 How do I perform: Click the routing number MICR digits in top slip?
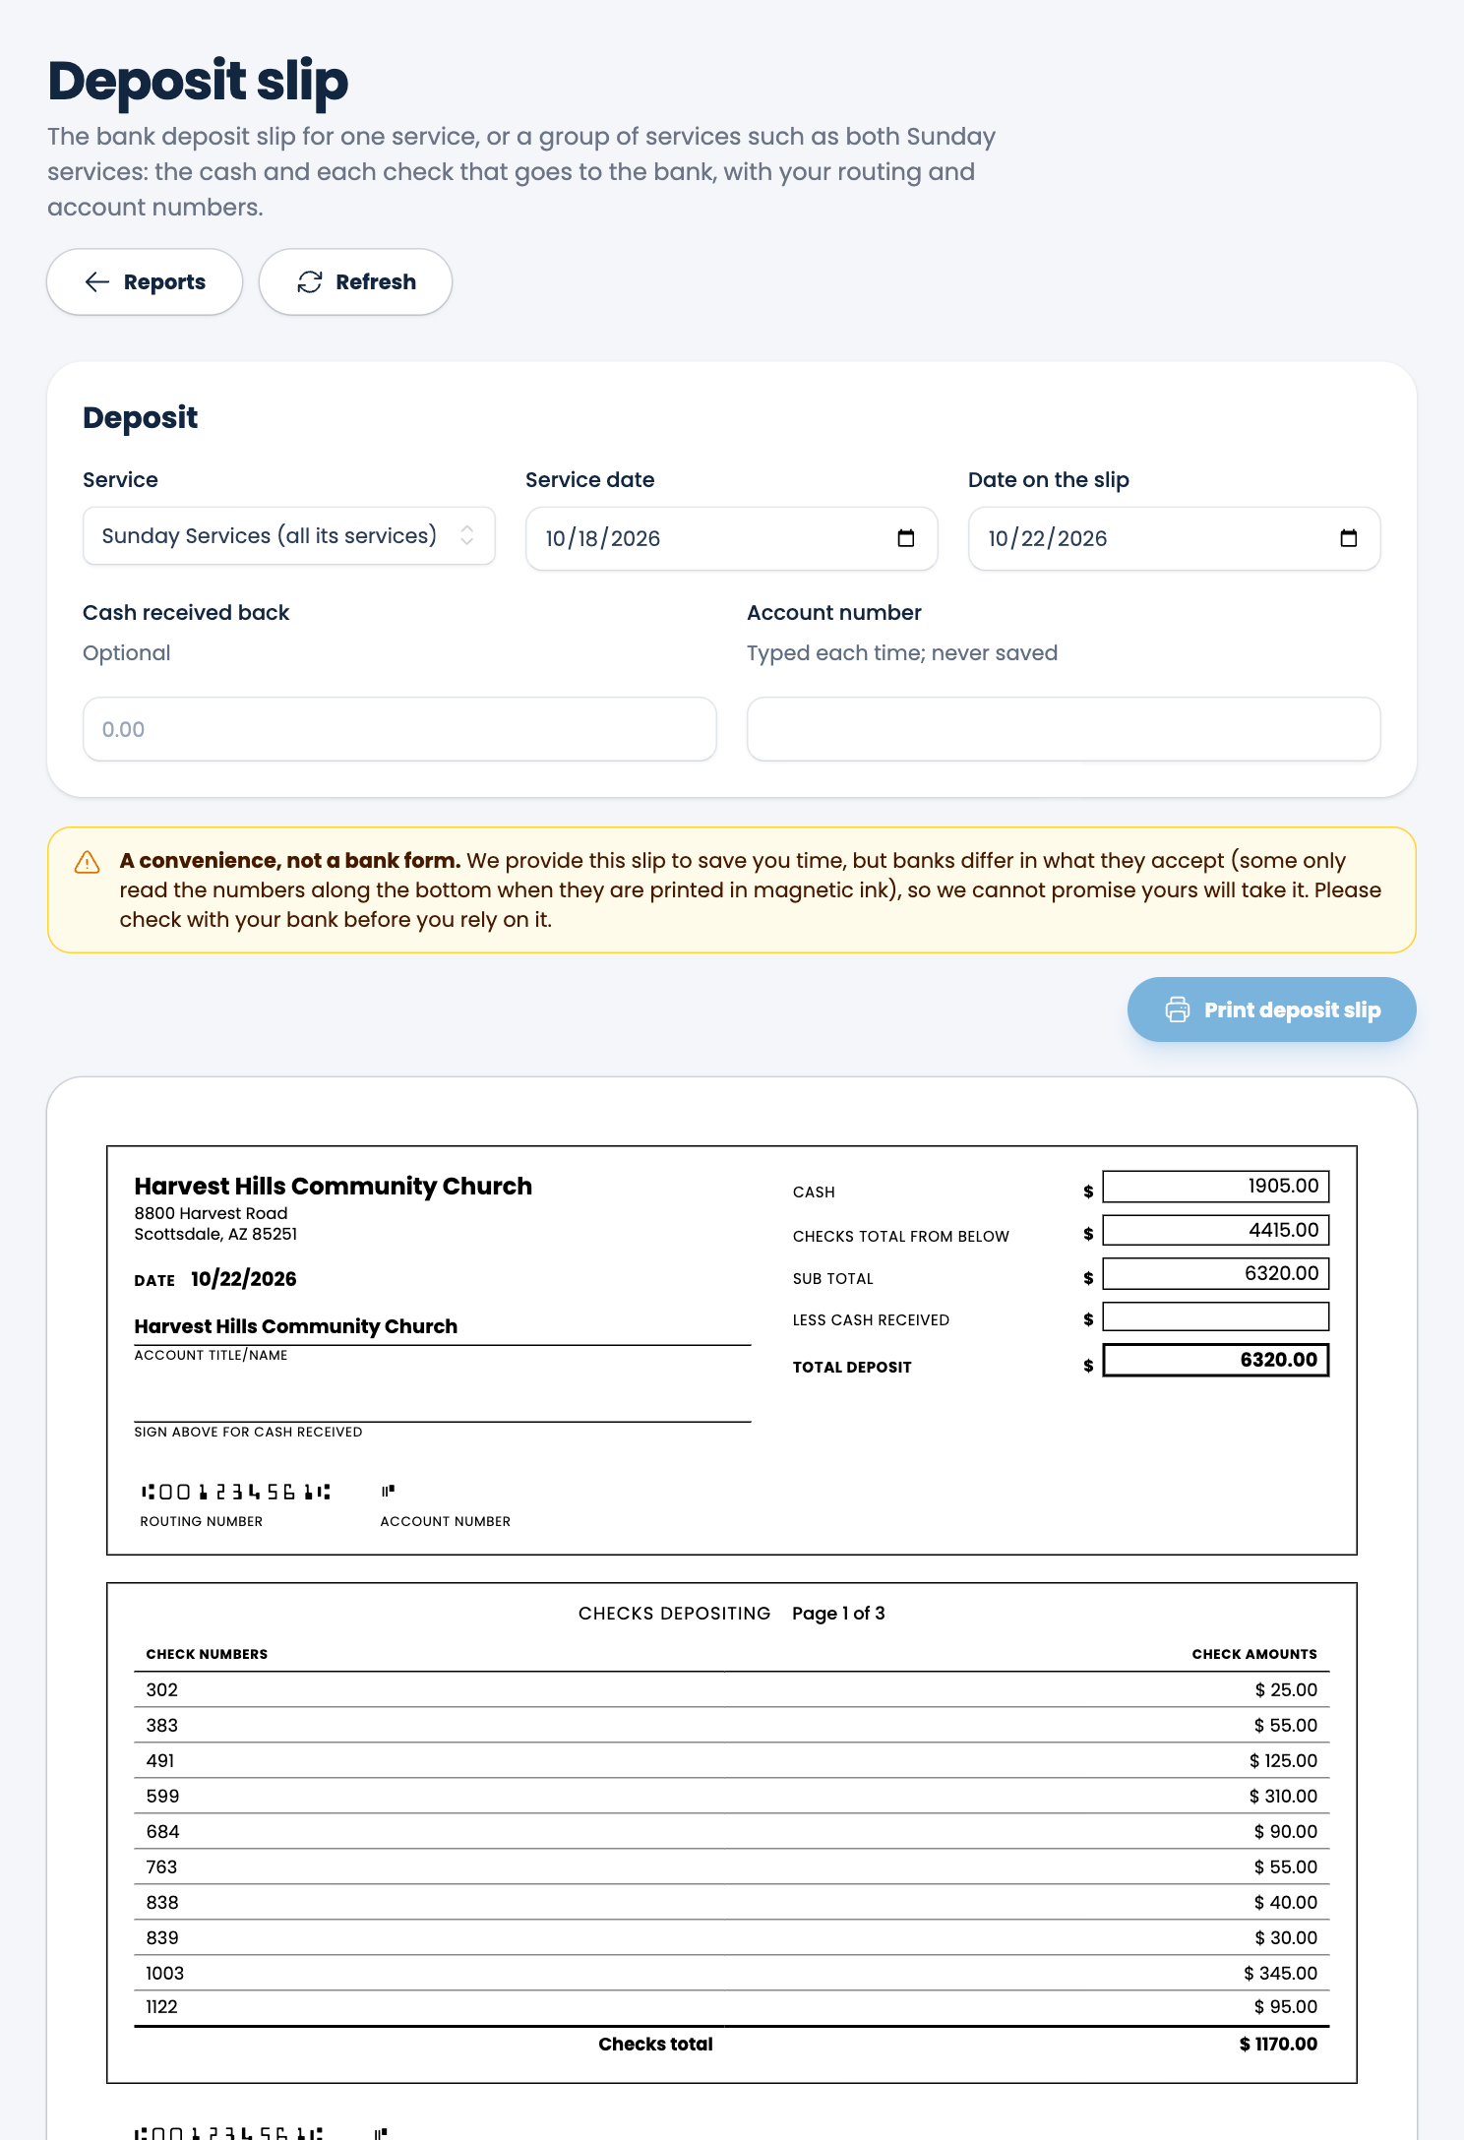tap(236, 1492)
